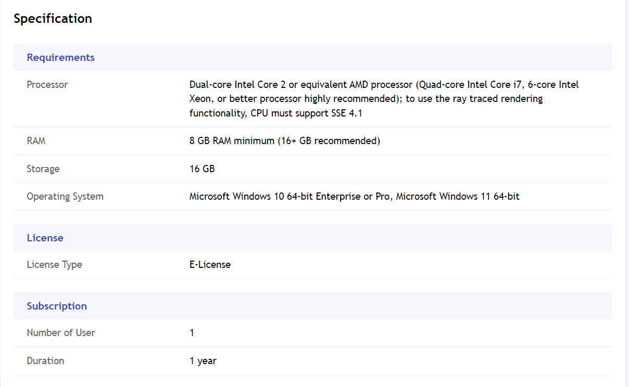Viewport: 629px width, 387px height.
Task: Click the Processor row label
Action: 47,85
